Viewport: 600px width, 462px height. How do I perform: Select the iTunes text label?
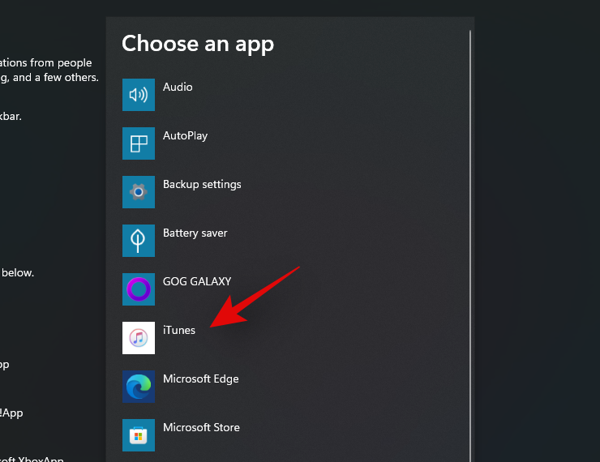click(179, 330)
